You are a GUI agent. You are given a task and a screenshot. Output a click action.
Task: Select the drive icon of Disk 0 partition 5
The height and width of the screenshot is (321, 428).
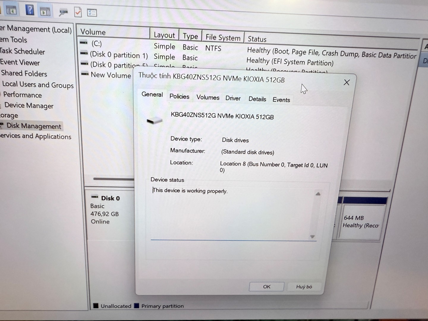(85, 64)
